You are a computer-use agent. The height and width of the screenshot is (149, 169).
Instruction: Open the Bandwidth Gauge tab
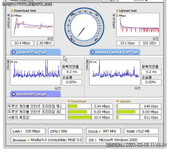[x=35, y=94]
